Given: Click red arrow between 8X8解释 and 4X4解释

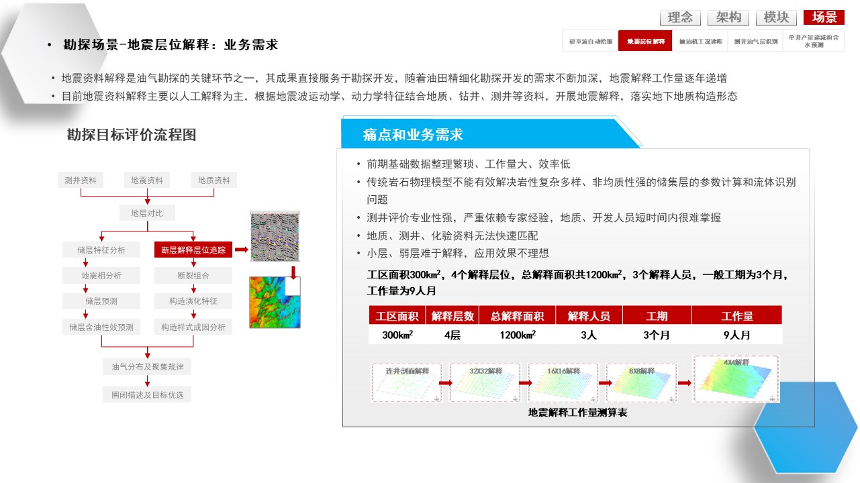Looking at the screenshot, I should coord(685,383).
